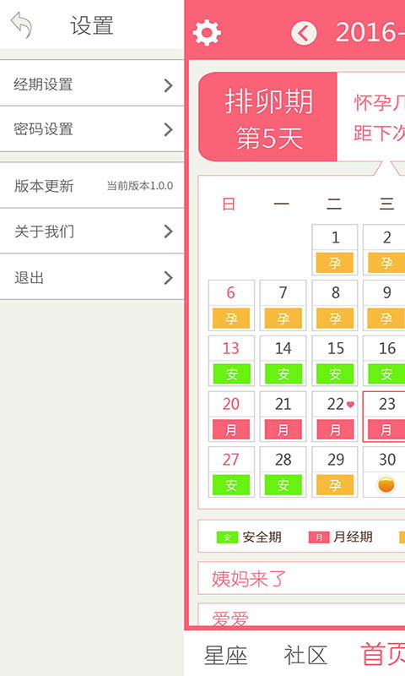Open the settings gear icon
This screenshot has width=405, height=676.
[207, 33]
